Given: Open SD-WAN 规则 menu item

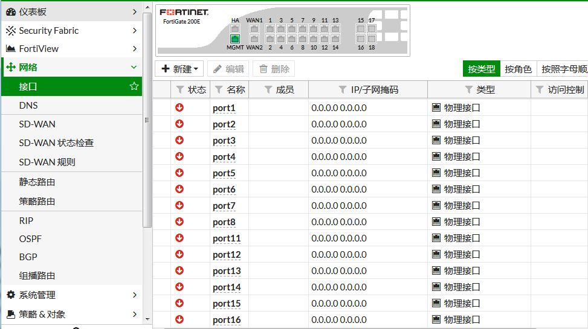Looking at the screenshot, I should [x=72, y=162].
